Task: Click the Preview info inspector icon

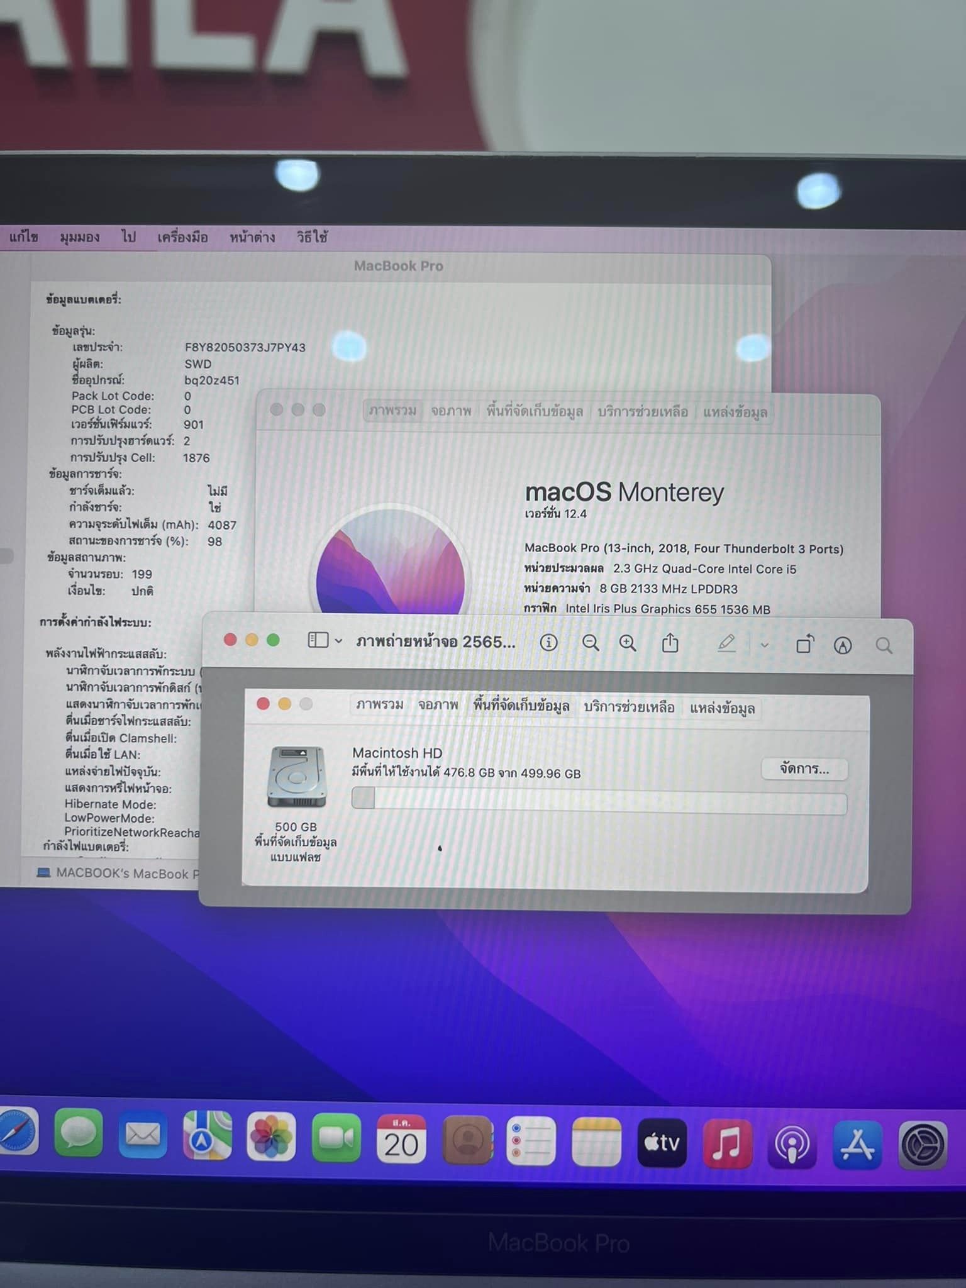Action: click(x=548, y=643)
